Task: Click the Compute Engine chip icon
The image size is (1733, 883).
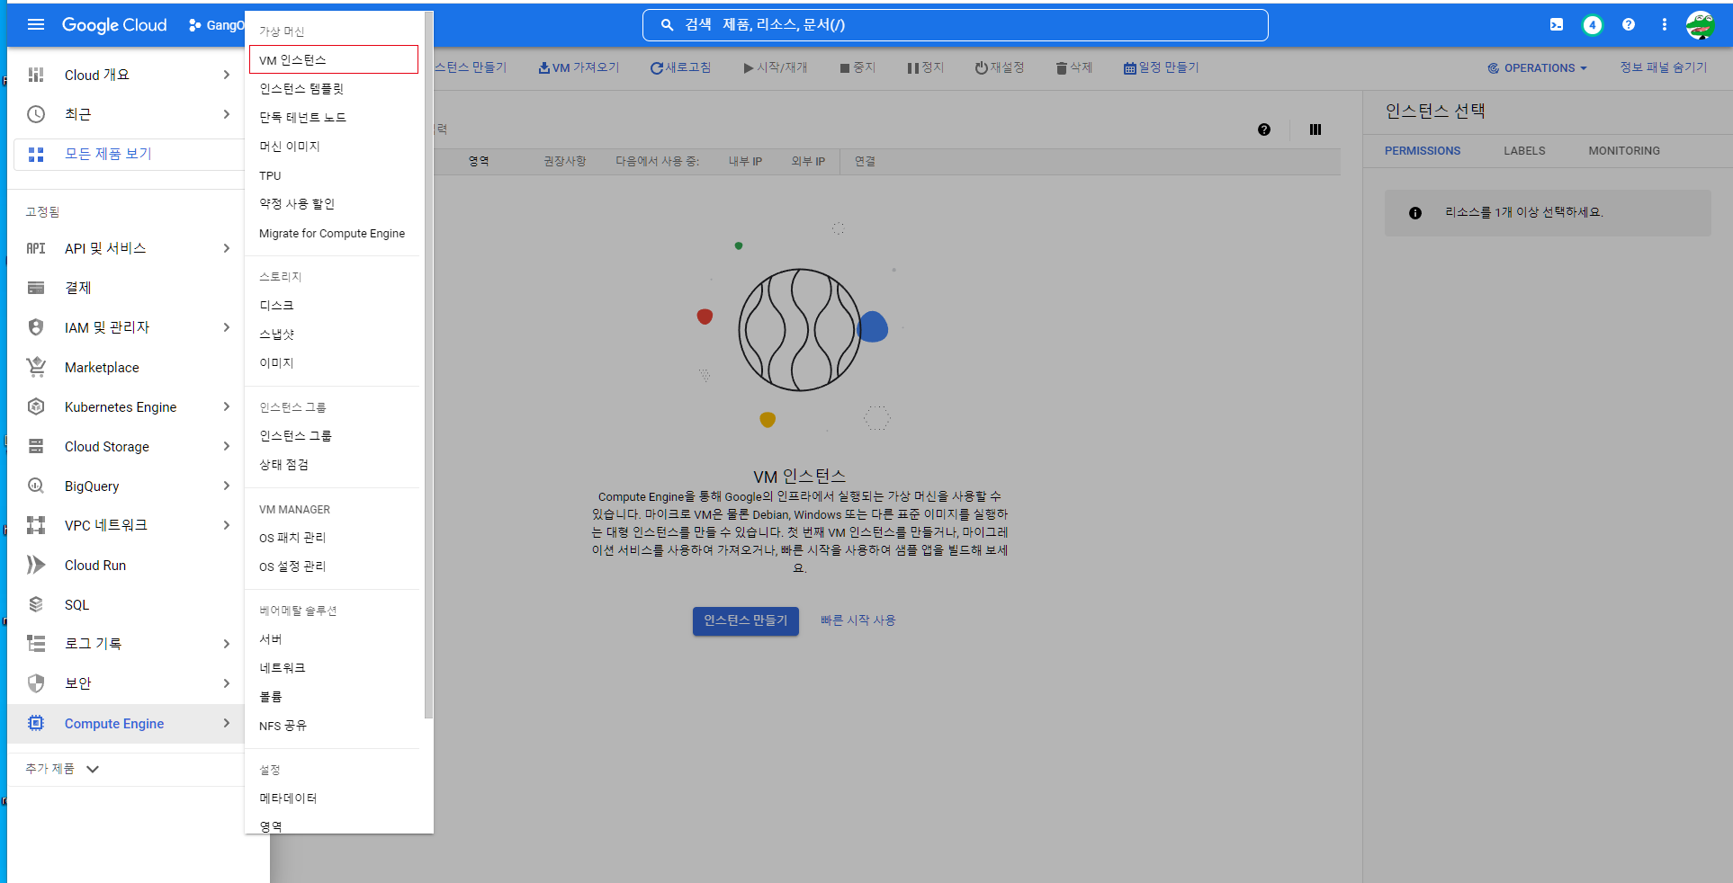Action: point(36,723)
